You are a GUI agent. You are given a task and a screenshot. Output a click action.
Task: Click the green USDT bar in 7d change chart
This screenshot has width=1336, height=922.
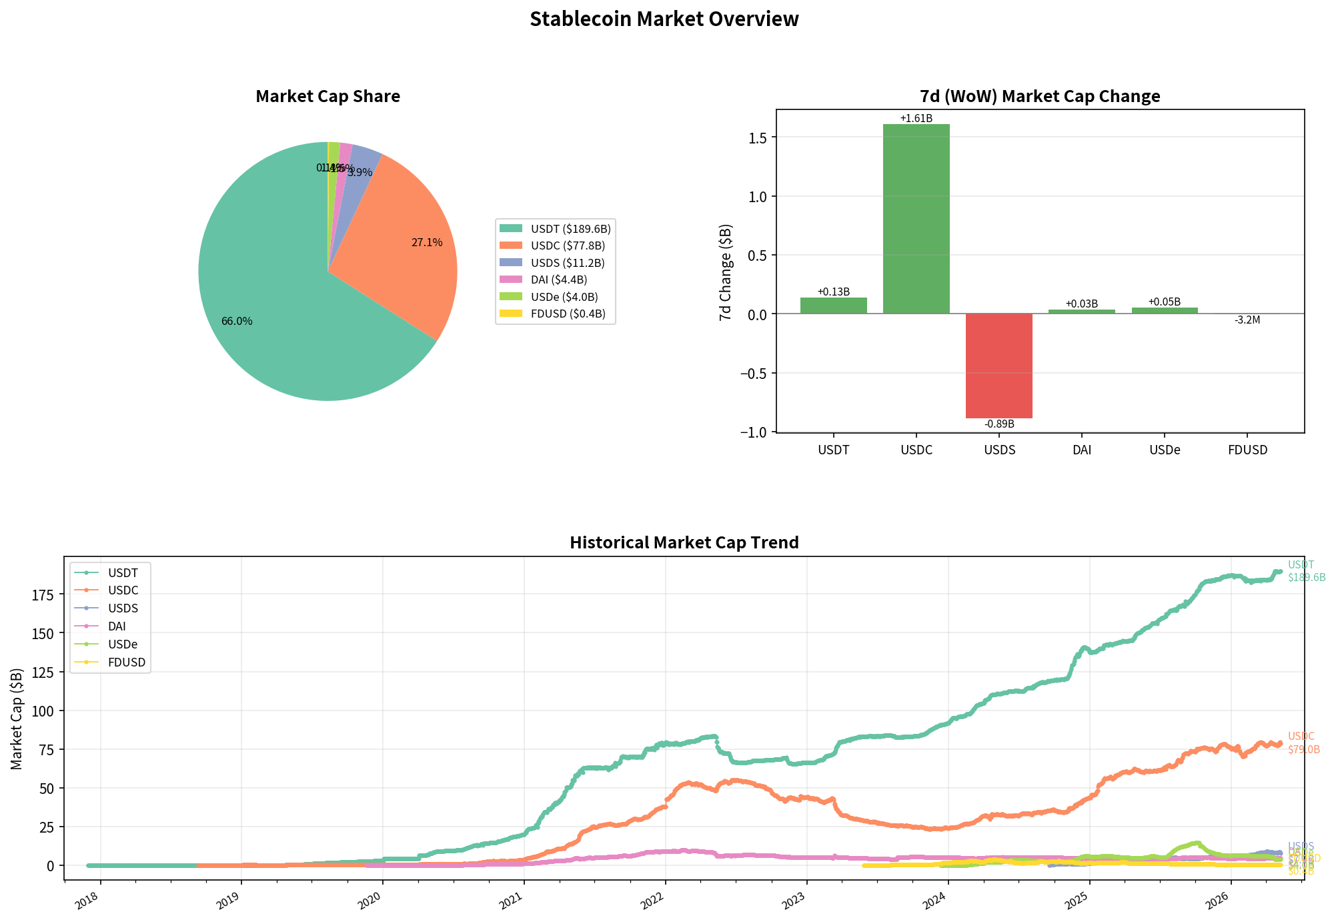tap(833, 306)
